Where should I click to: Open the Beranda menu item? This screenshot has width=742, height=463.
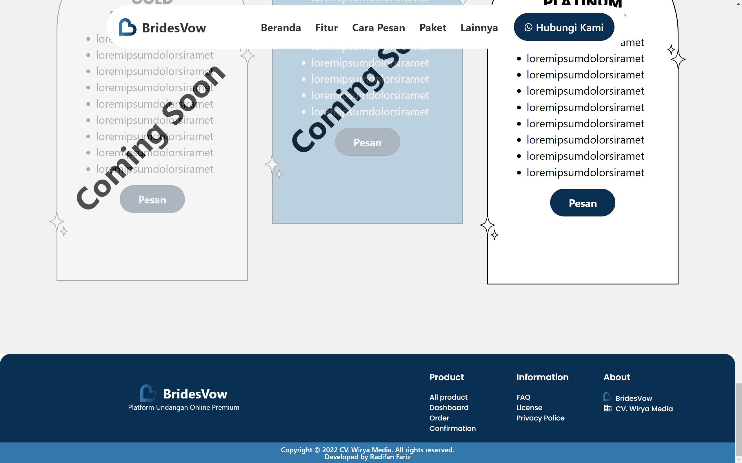point(281,27)
